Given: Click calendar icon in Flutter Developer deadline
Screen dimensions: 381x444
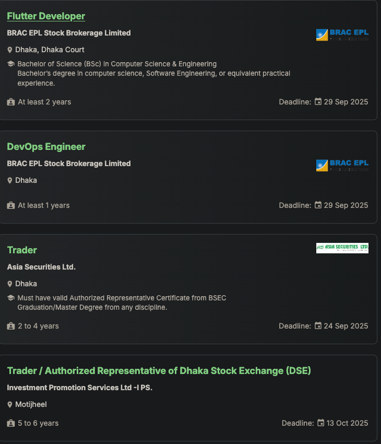Looking at the screenshot, I should click(x=318, y=102).
